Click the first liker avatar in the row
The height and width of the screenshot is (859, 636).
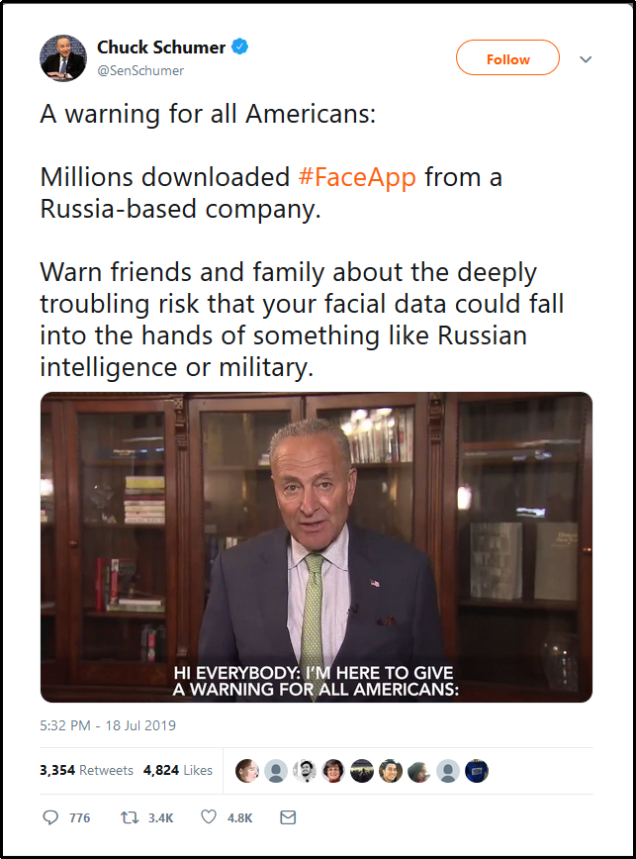[x=248, y=771]
